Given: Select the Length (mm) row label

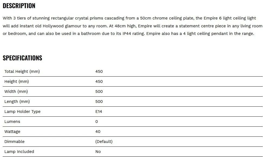Looking at the screenshot, I should (x=17, y=102).
